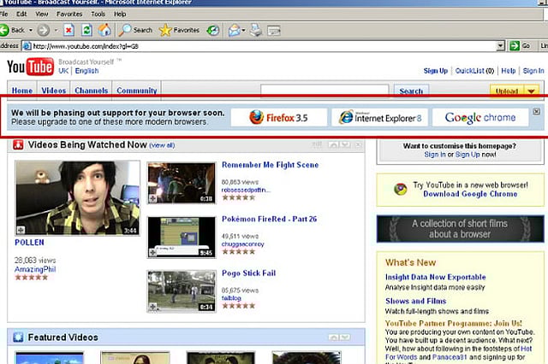The width and height of the screenshot is (548, 364).
Task: Expand the Upload button dropdown arrow
Action: [531, 91]
